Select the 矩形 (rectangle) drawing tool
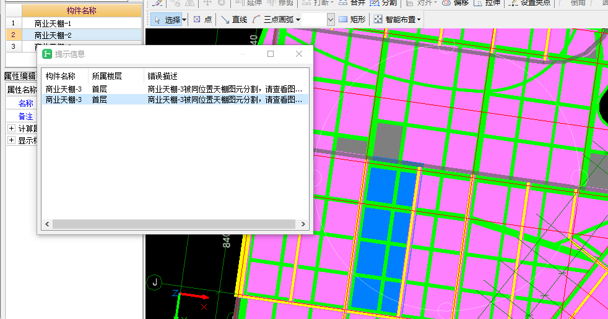This screenshot has height=319, width=608. (x=352, y=19)
